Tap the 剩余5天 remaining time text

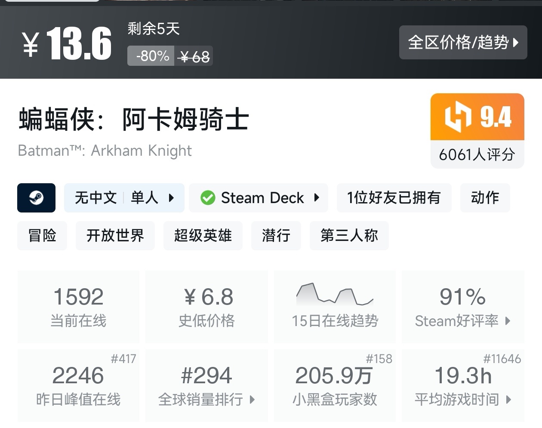(x=154, y=29)
